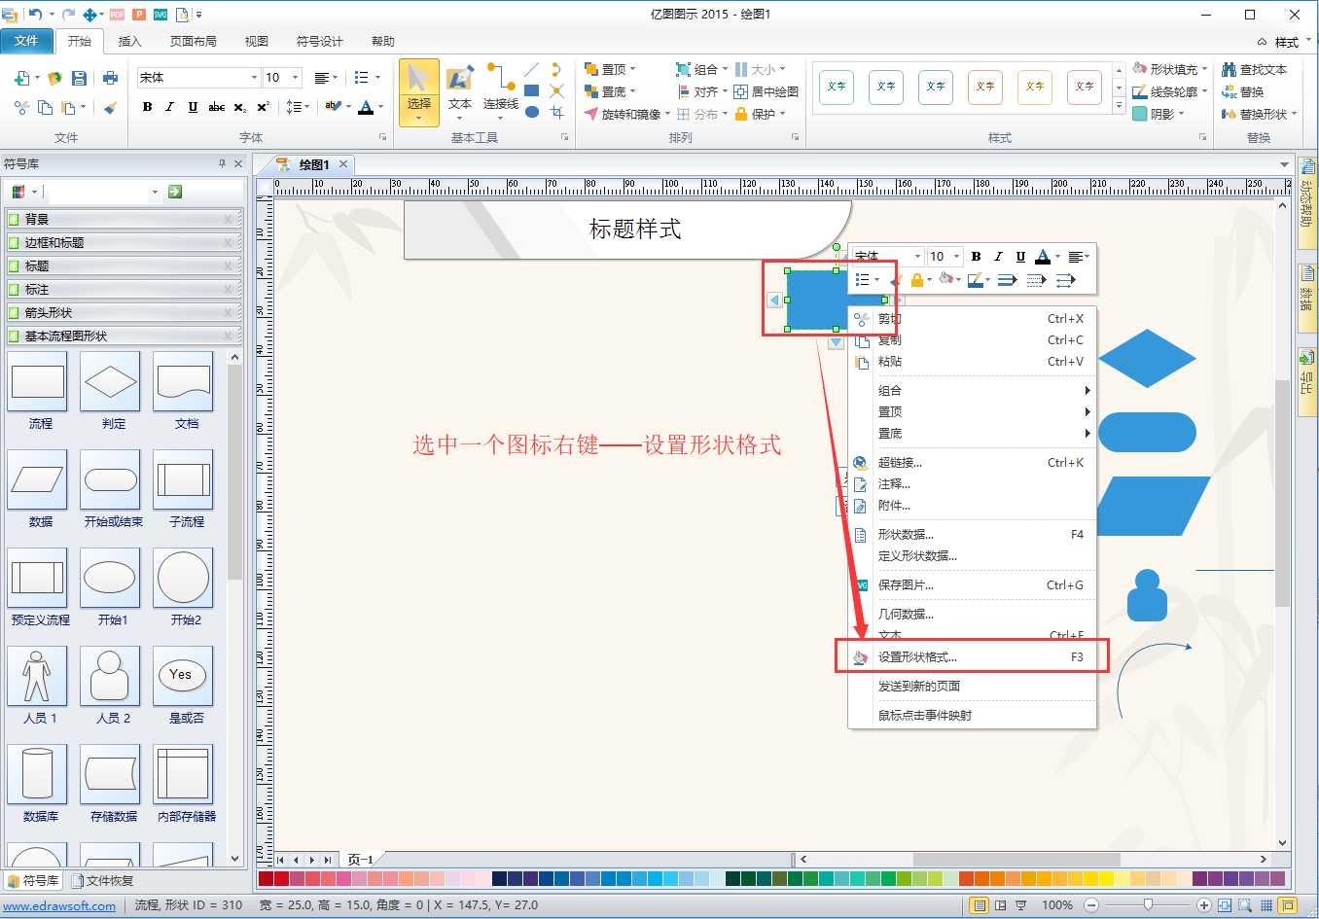Click the zoom slider in the status bar
This screenshot has height=919, width=1319.
pos(1148,905)
